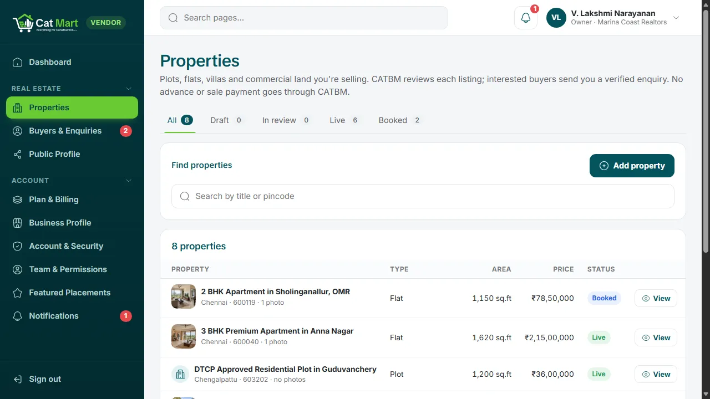Click the Account & Security shield icon
The width and height of the screenshot is (710, 399).
18,246
